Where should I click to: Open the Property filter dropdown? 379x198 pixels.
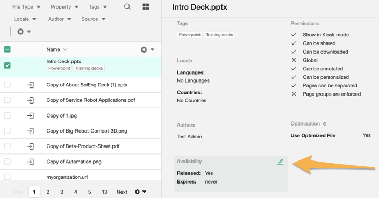pyautogui.click(x=65, y=7)
